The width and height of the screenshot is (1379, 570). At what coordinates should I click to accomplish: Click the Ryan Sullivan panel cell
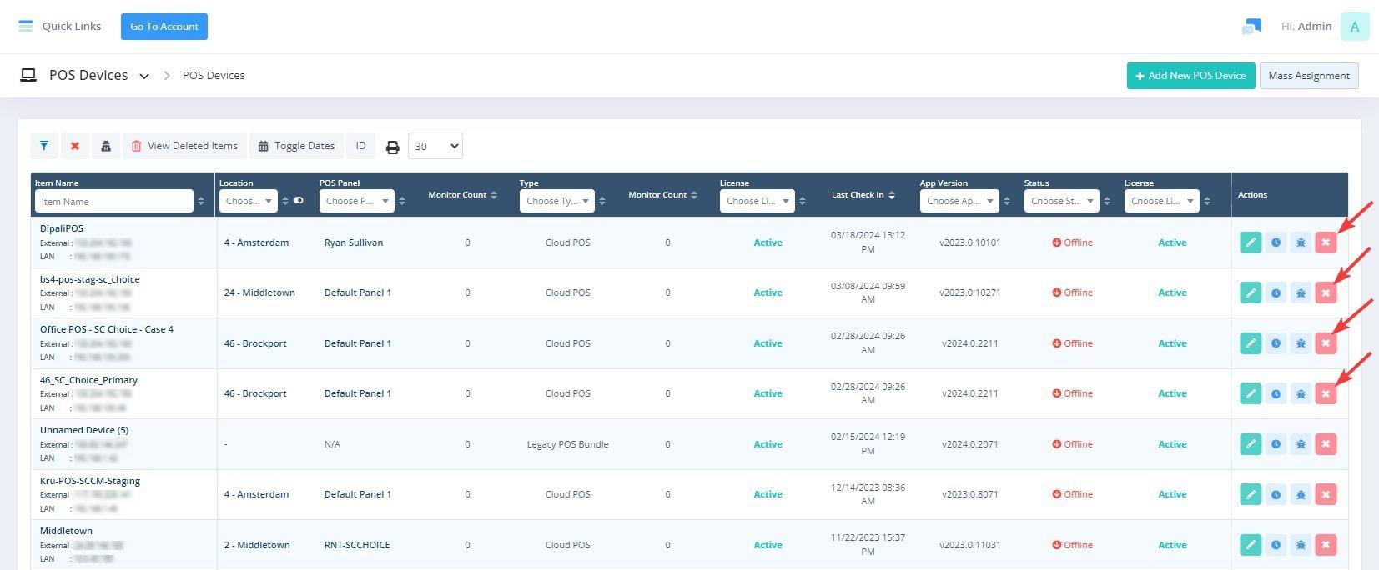point(354,242)
